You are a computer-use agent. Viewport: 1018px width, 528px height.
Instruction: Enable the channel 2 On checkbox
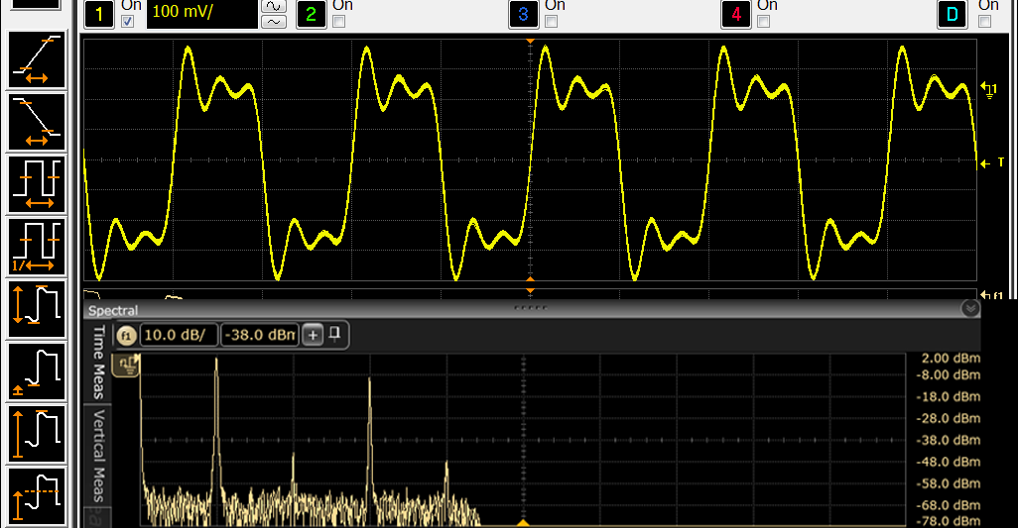339,22
